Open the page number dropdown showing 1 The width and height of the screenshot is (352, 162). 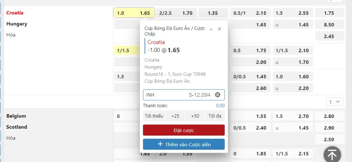tap(334, 102)
